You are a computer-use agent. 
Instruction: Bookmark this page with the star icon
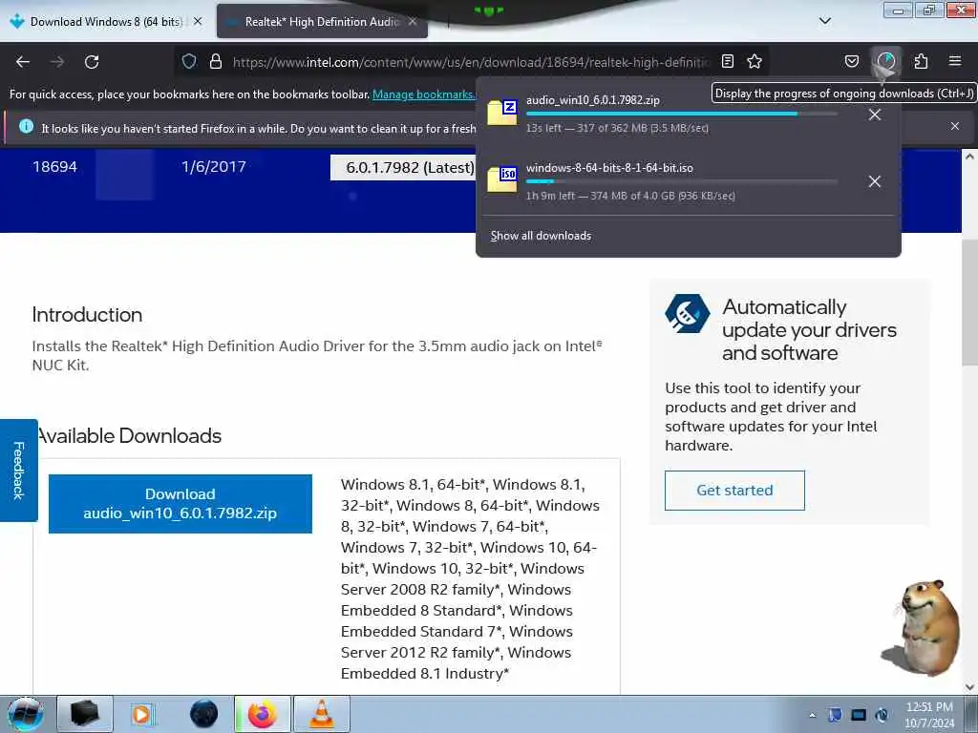[755, 61]
